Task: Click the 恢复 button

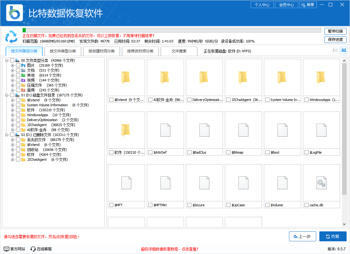Action: pos(333,236)
